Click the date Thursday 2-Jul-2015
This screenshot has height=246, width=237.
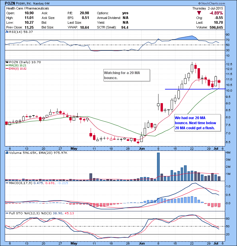[207, 8]
